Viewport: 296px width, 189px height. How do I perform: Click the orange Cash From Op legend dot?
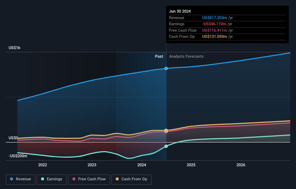coord(117,179)
